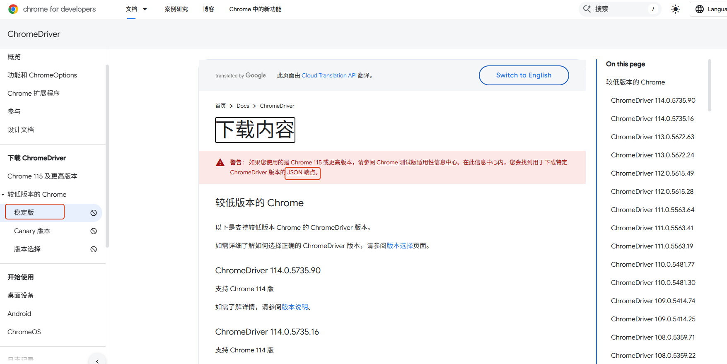Open the 文档 dropdown arrow

145,9
